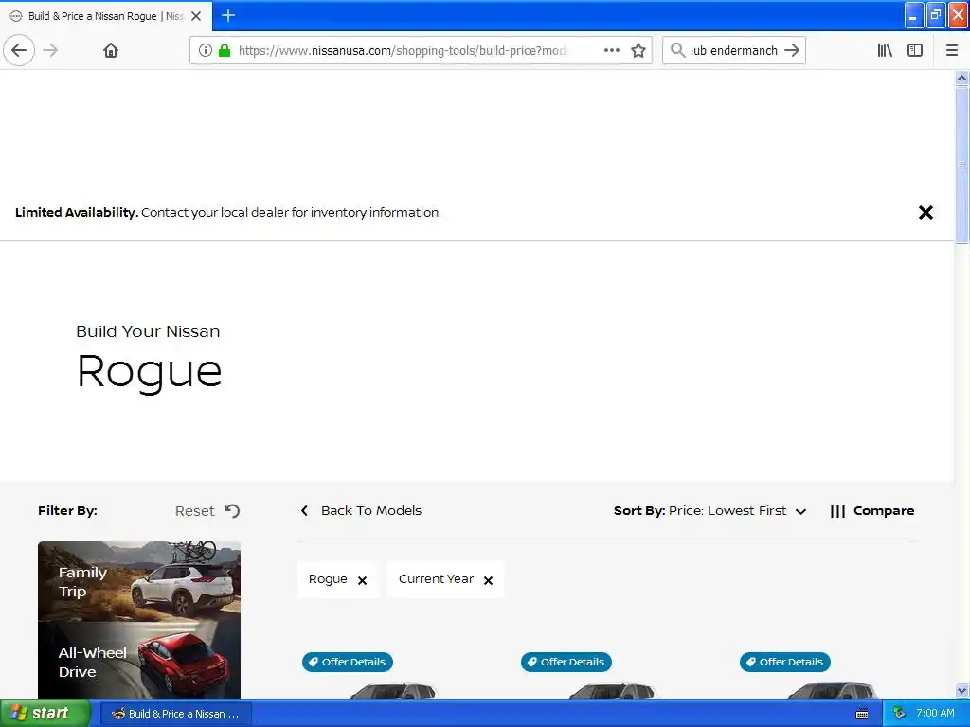Toggle the sidebar view icon
The height and width of the screenshot is (727, 970).
click(x=915, y=50)
